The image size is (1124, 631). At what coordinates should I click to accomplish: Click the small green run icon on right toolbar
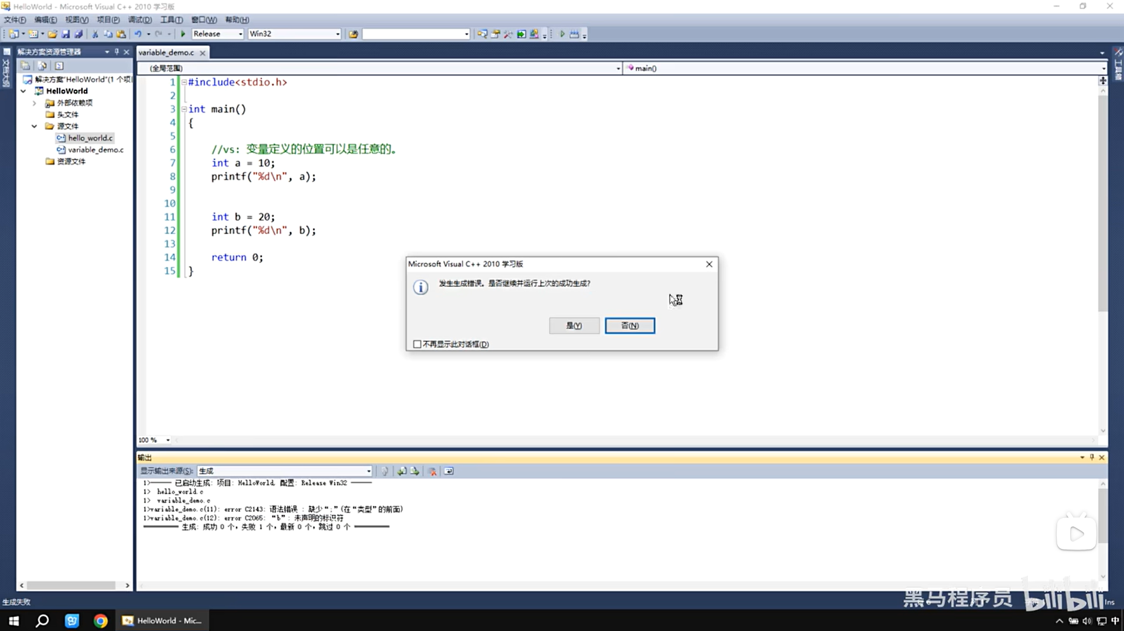562,34
